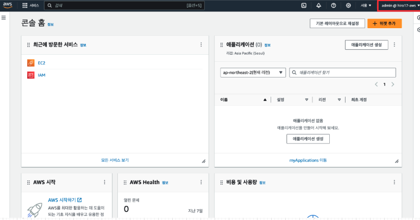Click info link beside AWS Health
Image resolution: width=420 pixels, height=220 pixels.
tap(165, 183)
